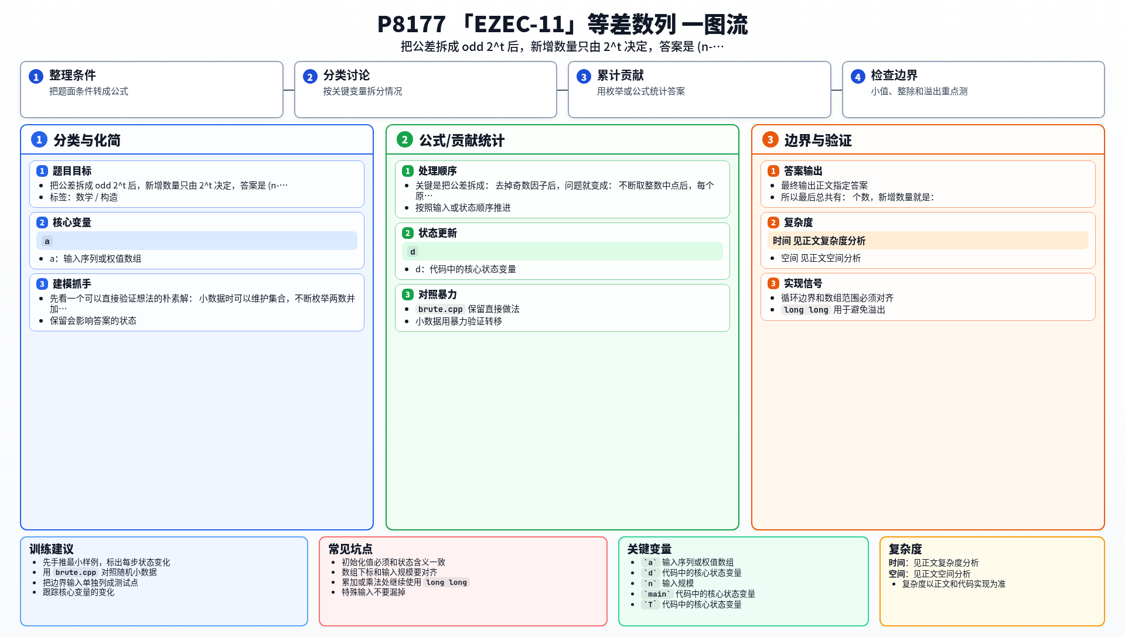Click the `T` entry in 关键变量

pos(691,604)
